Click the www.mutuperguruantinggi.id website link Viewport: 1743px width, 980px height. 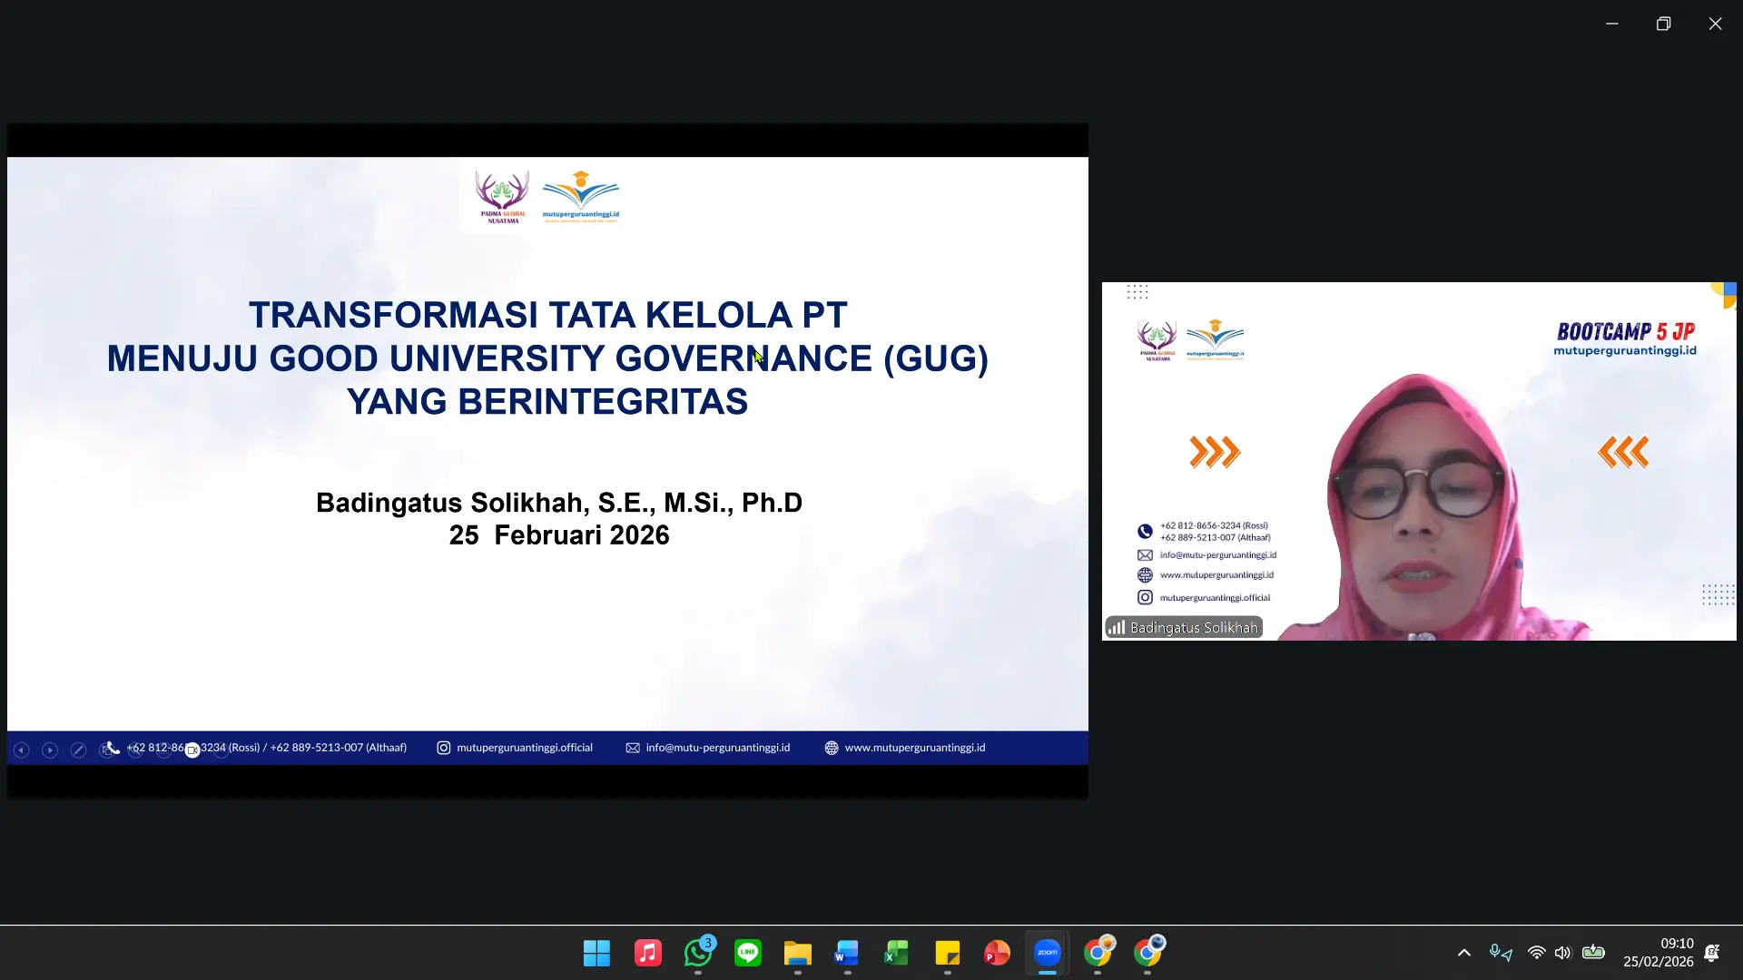[914, 748]
